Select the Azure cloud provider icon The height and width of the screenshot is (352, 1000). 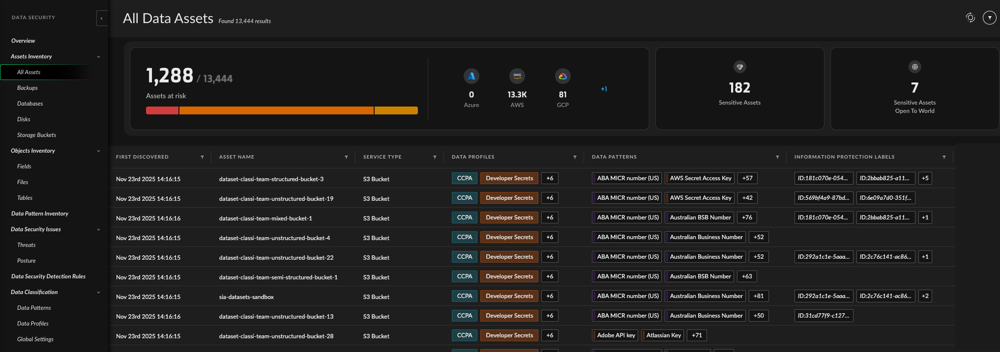coord(471,76)
